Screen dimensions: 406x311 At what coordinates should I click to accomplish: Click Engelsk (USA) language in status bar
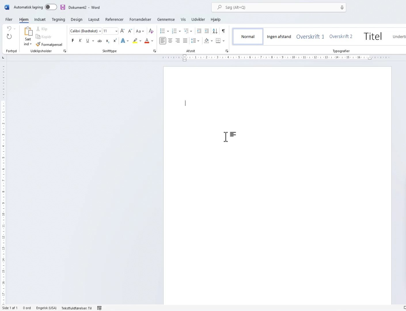tap(46, 308)
